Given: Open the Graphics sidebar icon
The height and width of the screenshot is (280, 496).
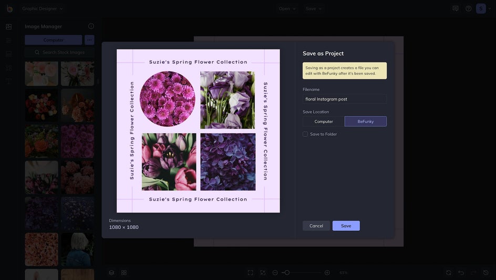Looking at the screenshot, I should (x=9, y=67).
